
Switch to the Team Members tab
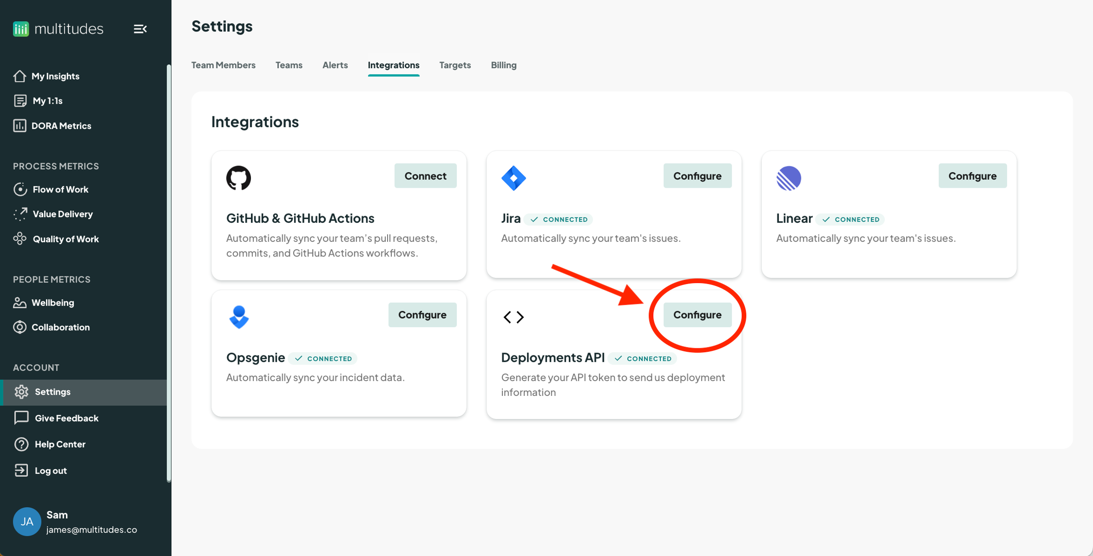click(223, 65)
